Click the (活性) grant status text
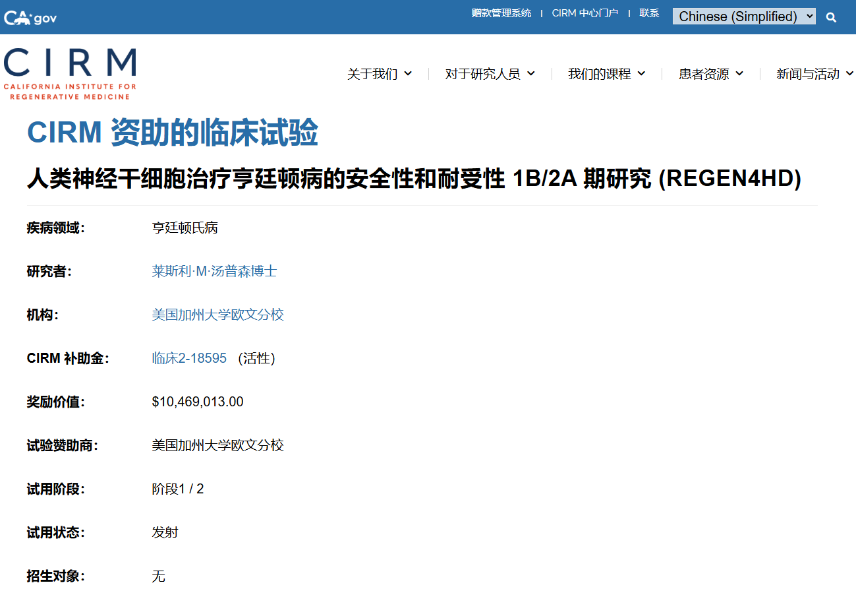 click(256, 358)
